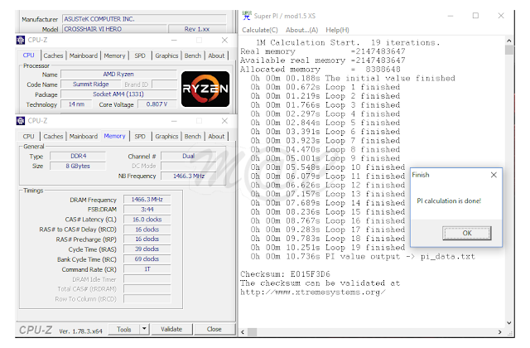Image resolution: width=530 pixels, height=348 pixels.
Task: Click Super PI horizontal scrollbar left arrow
Action: (x=243, y=332)
